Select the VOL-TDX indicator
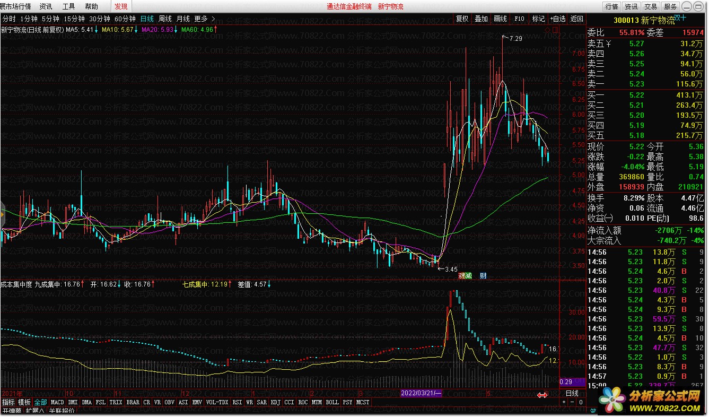 coord(217,403)
